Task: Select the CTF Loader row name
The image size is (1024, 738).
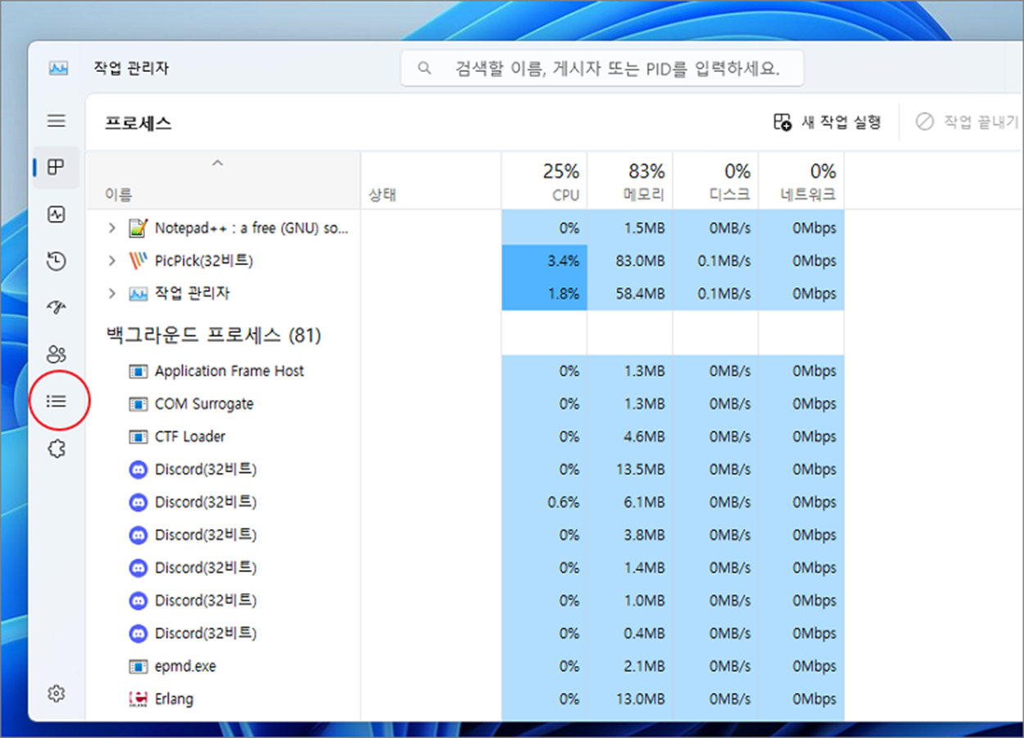Action: [x=190, y=437]
